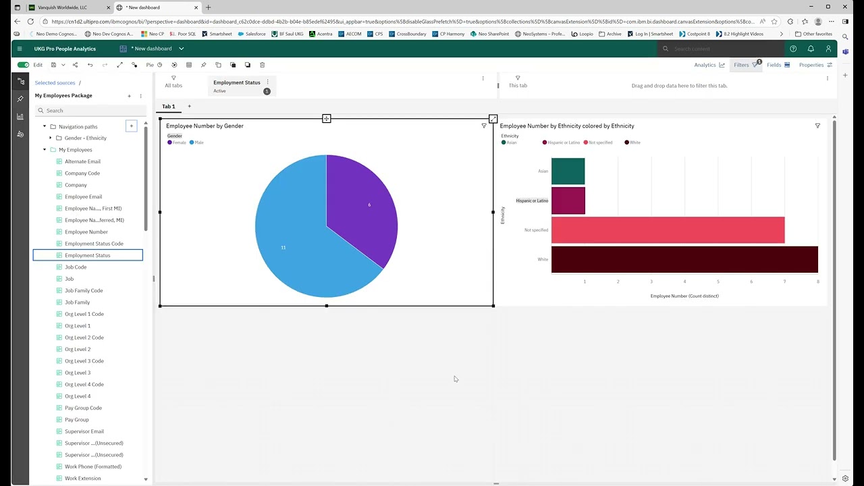Refresh the browser page
This screenshot has height=486, width=864.
click(30, 22)
